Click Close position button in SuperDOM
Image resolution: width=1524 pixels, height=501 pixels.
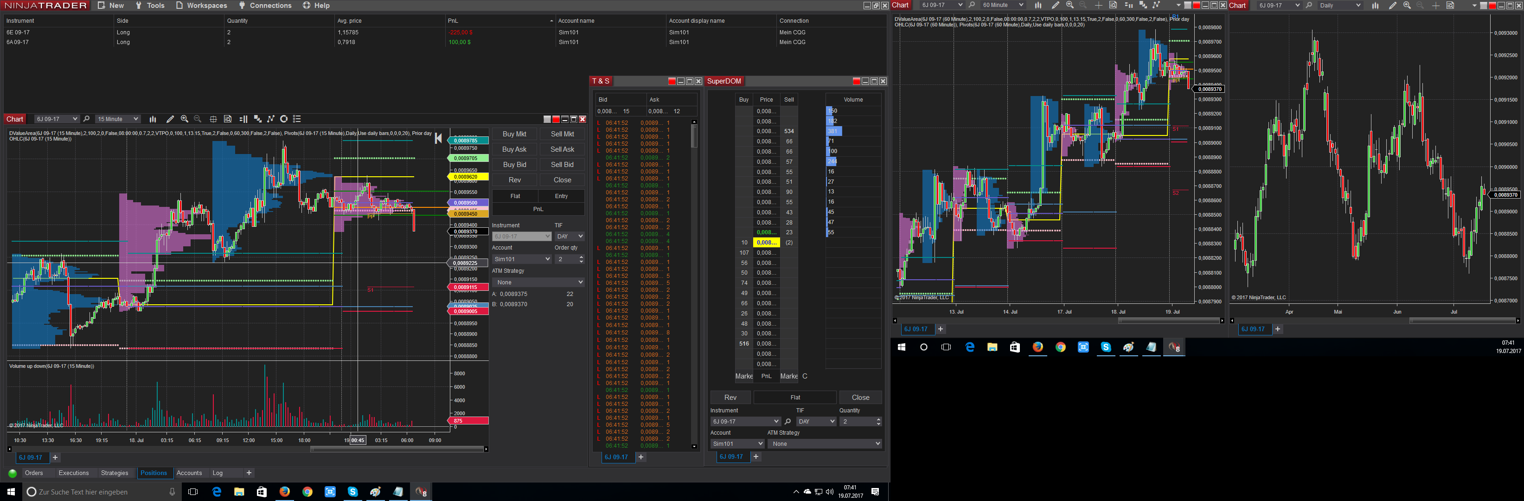point(861,398)
